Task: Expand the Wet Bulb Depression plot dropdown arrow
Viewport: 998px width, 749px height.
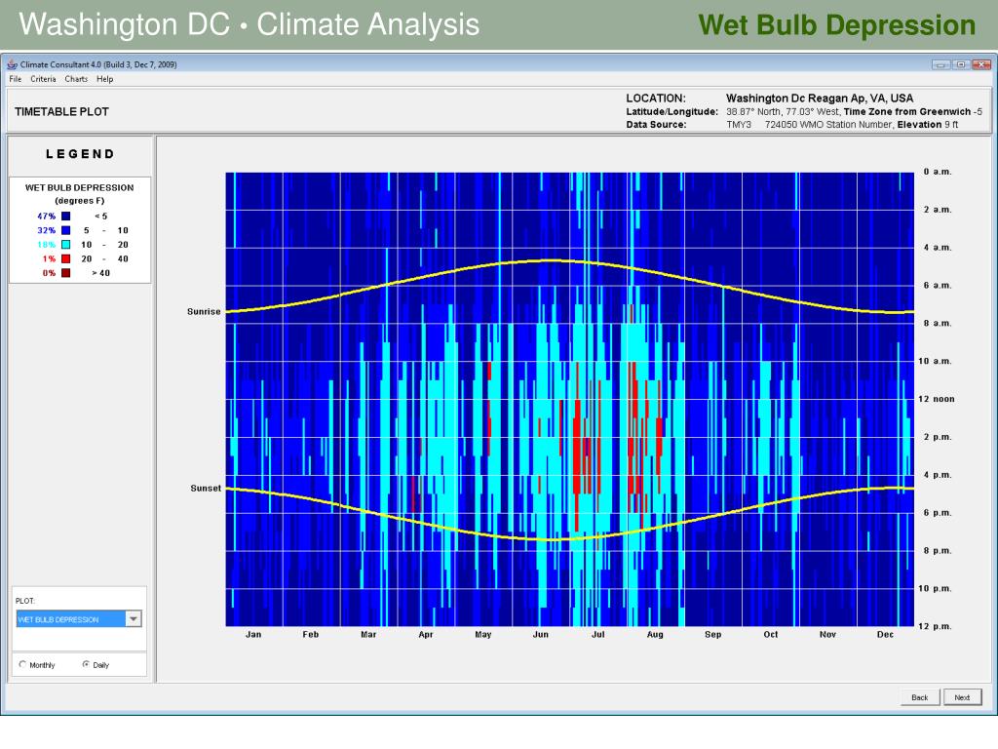Action: pos(134,618)
